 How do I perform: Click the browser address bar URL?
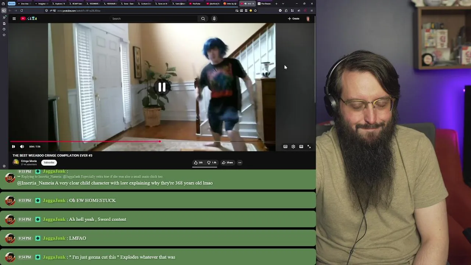click(79, 11)
